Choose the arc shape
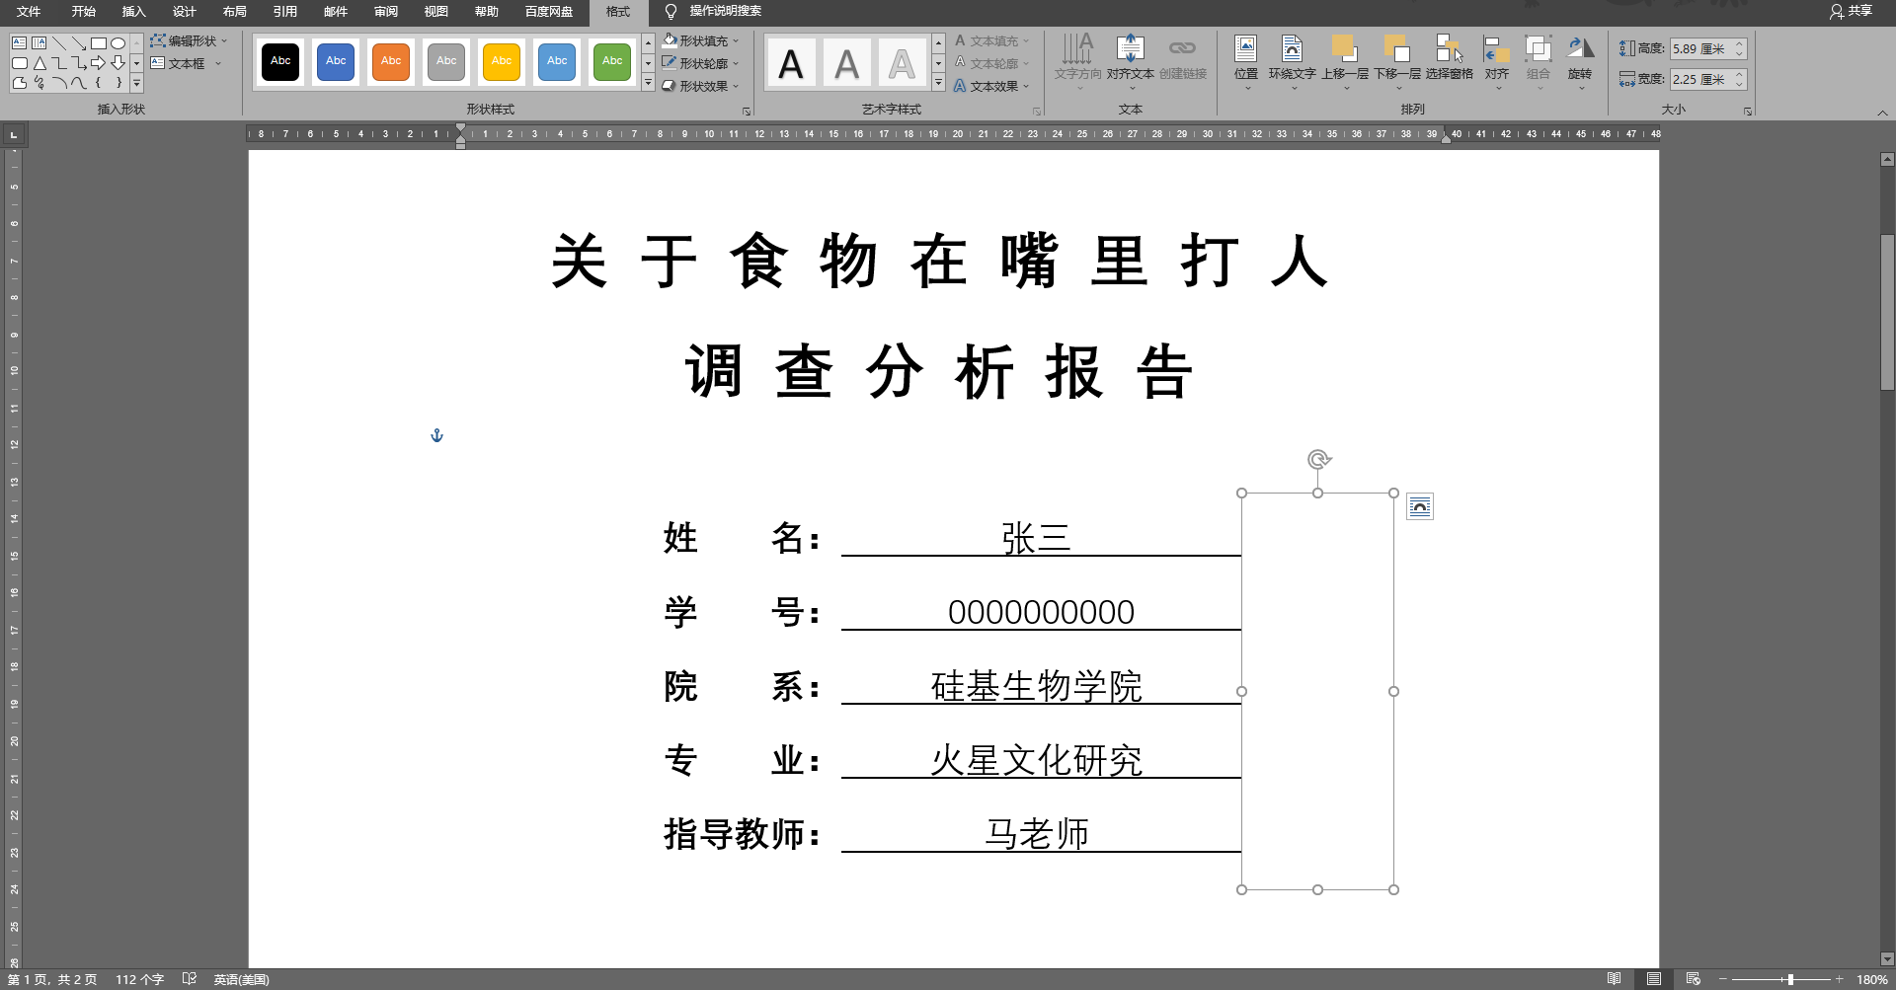This screenshot has height=990, width=1896. (x=59, y=83)
